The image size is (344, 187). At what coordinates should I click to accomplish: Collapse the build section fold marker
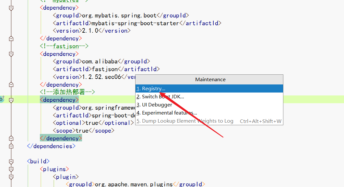click(11, 161)
